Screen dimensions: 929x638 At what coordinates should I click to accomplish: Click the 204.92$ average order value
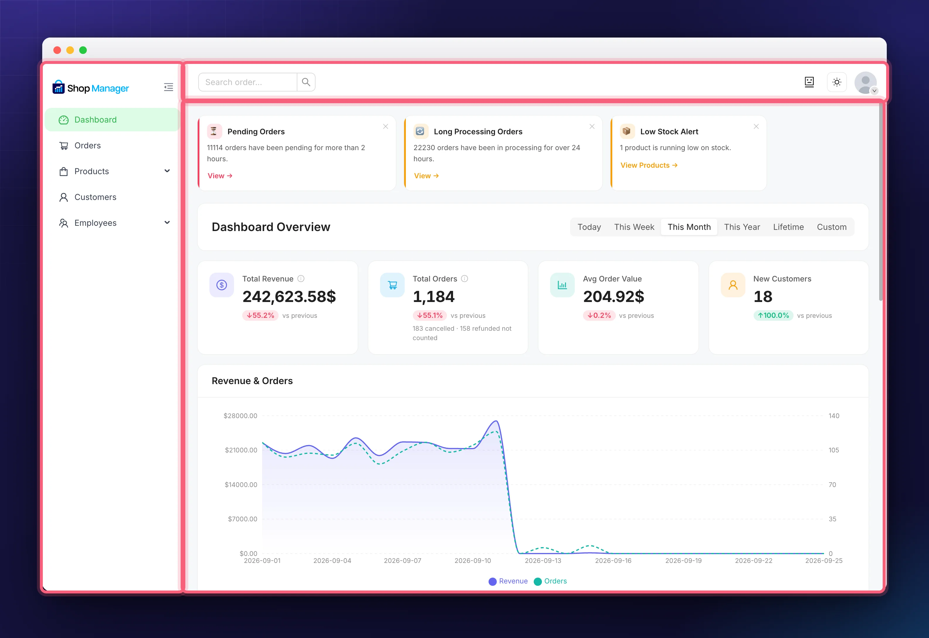click(613, 297)
